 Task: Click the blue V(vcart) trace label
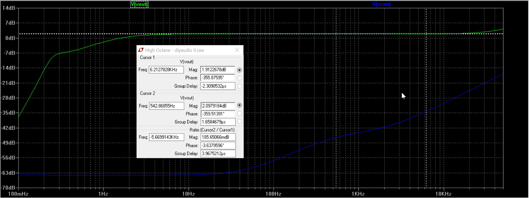pos(382,4)
